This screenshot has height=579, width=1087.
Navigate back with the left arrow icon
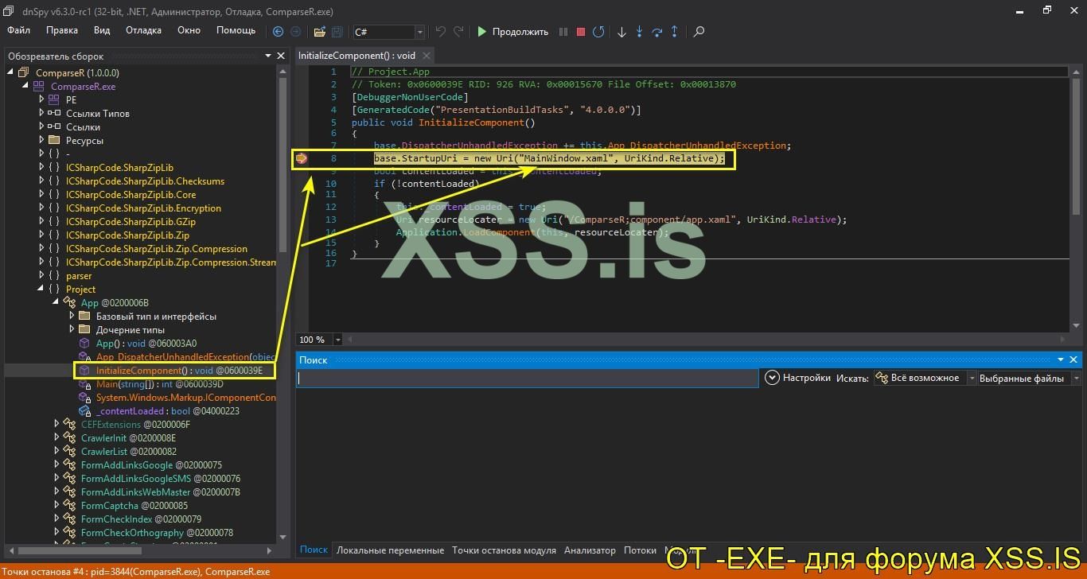coord(278,32)
